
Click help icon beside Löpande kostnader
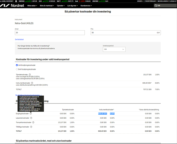(x=31, y=118)
